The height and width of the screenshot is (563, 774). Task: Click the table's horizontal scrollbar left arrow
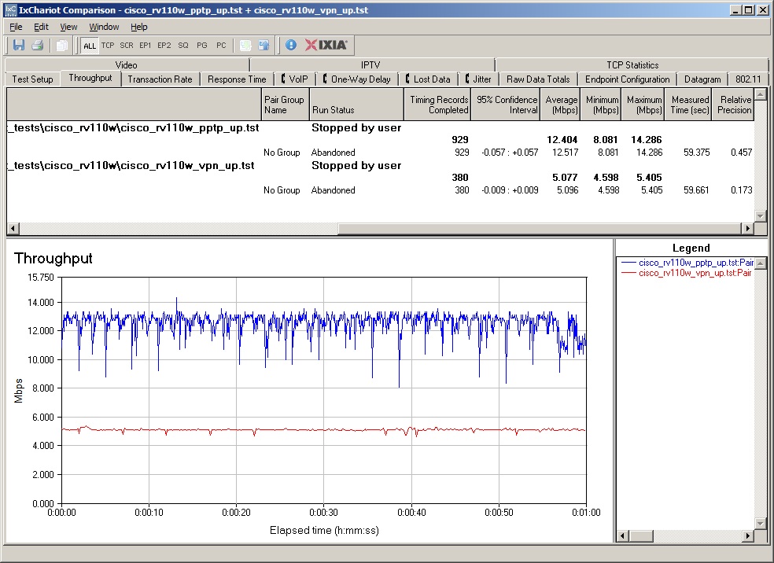coord(13,228)
